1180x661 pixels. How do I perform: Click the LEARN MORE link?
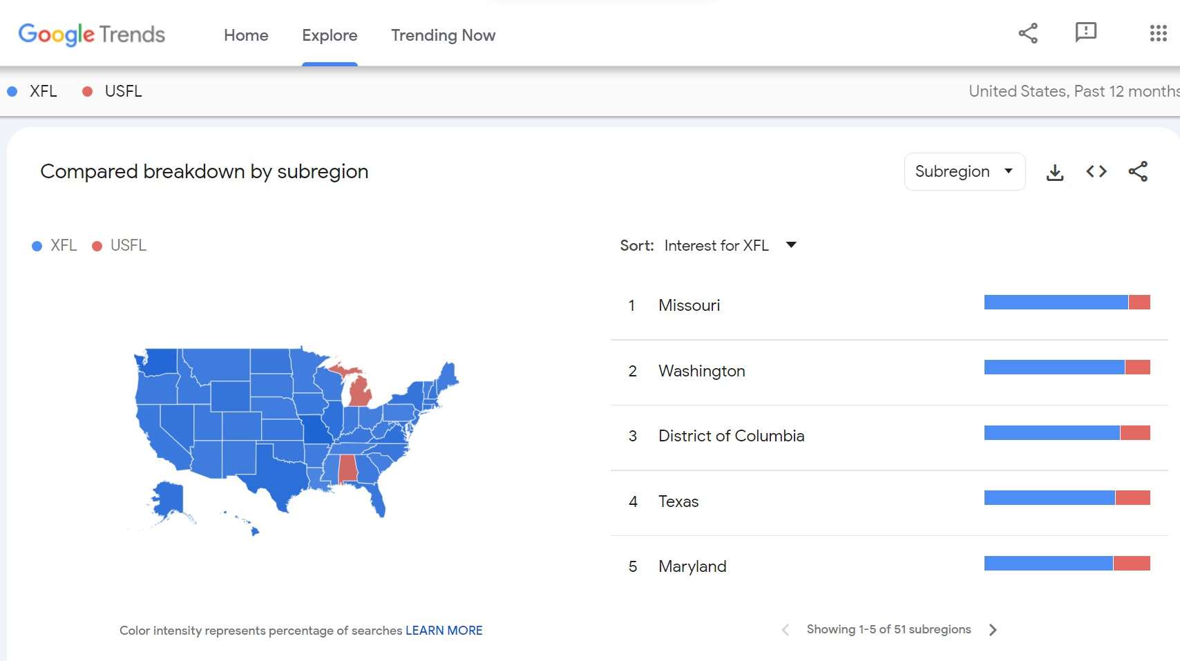pos(444,631)
